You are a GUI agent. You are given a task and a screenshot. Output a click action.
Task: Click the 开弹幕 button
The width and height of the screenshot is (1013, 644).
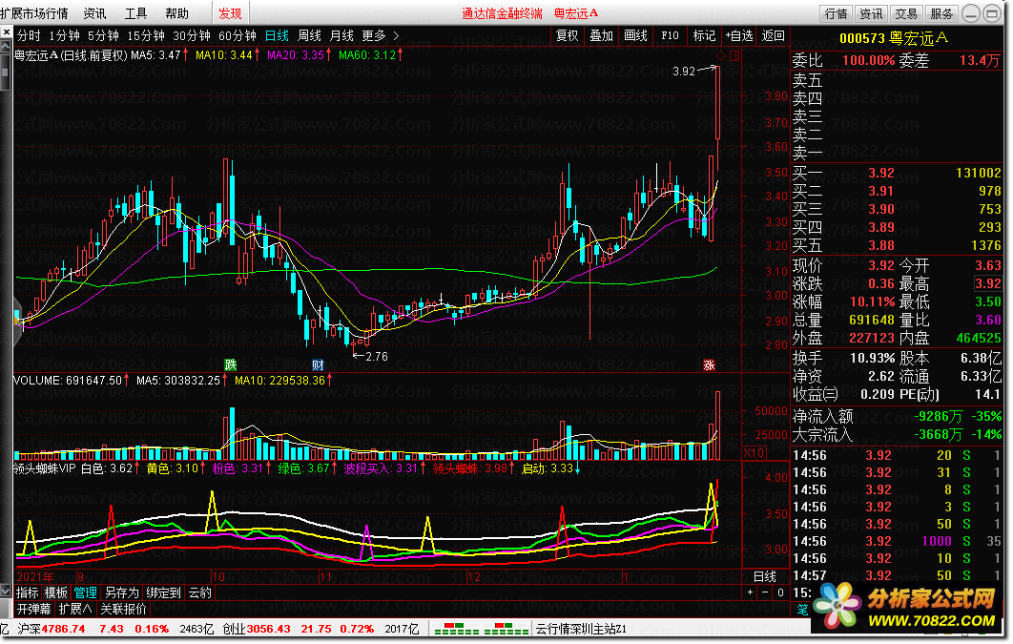[x=33, y=609]
